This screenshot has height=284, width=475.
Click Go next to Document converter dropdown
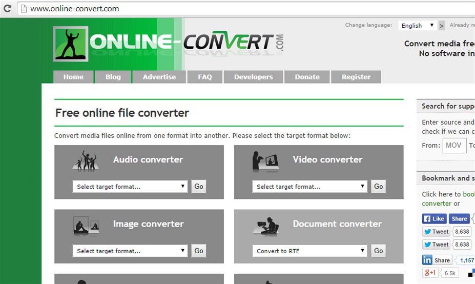tap(378, 251)
